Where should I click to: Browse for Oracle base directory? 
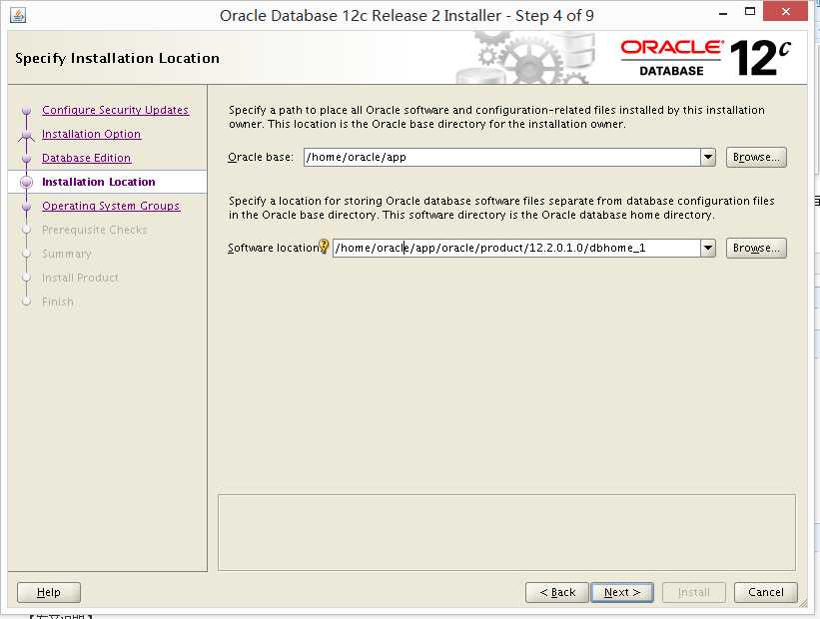point(756,157)
